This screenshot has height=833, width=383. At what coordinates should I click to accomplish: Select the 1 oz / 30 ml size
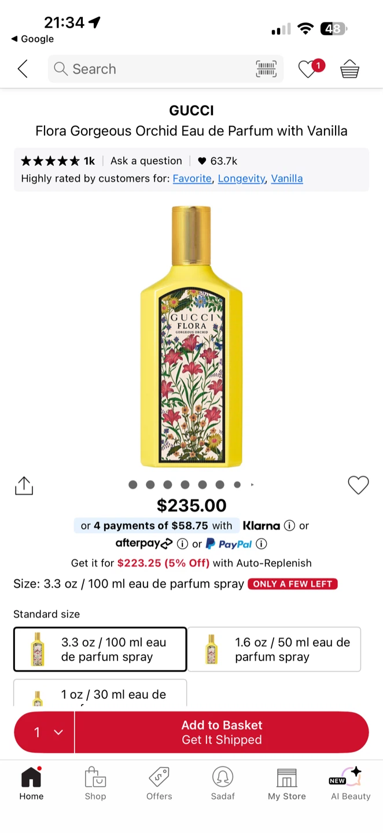tap(100, 693)
